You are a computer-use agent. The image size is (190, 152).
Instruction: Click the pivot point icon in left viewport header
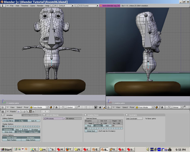coord(56,107)
